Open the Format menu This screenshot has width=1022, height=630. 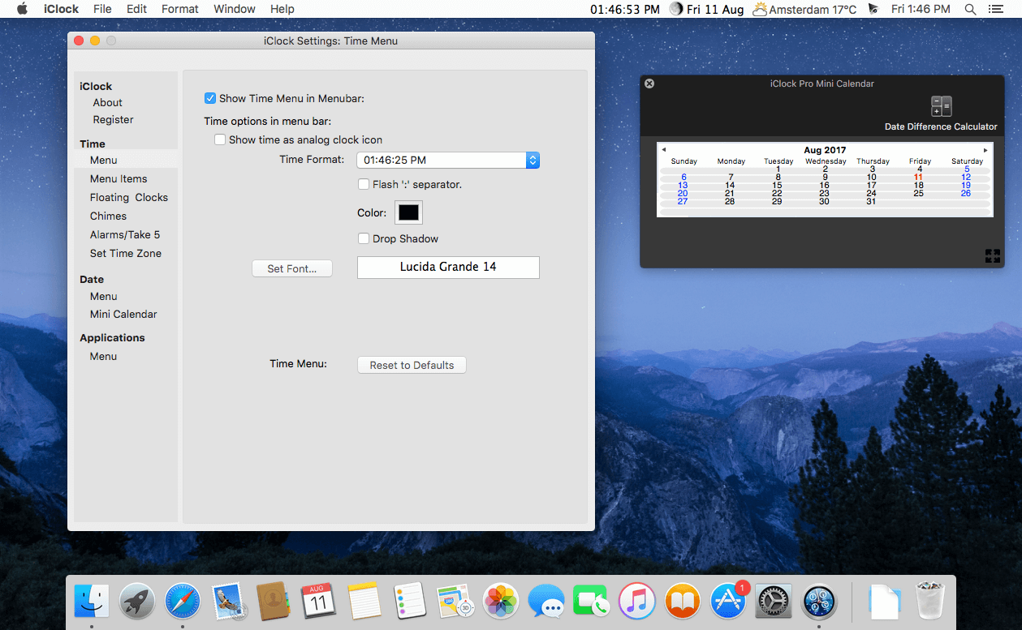pyautogui.click(x=179, y=9)
